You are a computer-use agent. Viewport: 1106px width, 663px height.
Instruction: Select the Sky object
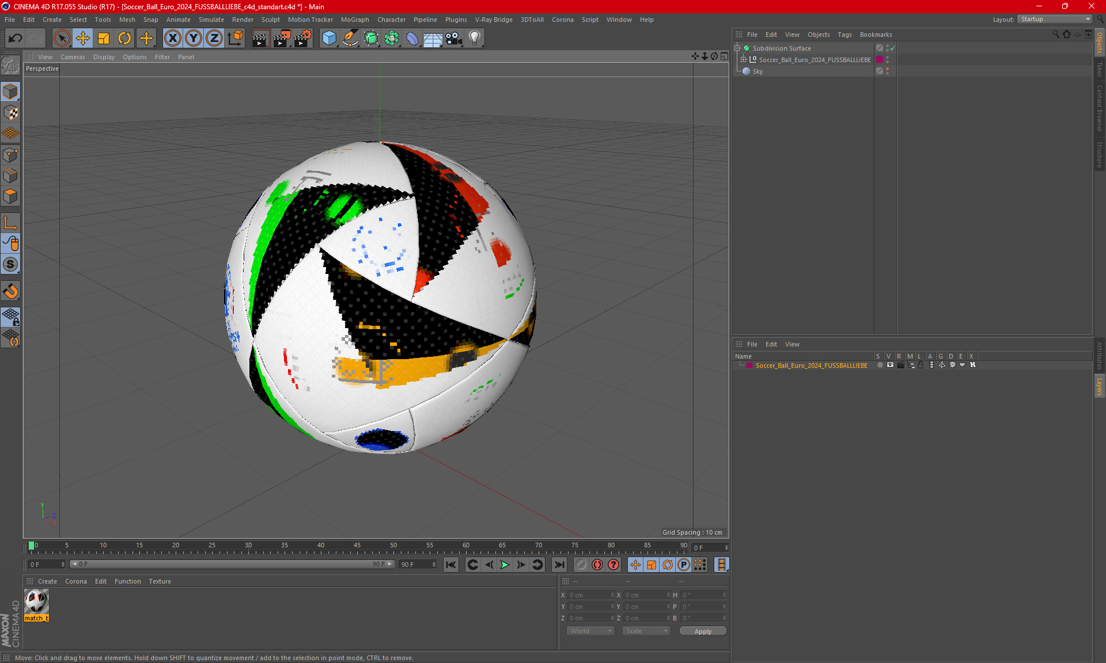757,71
